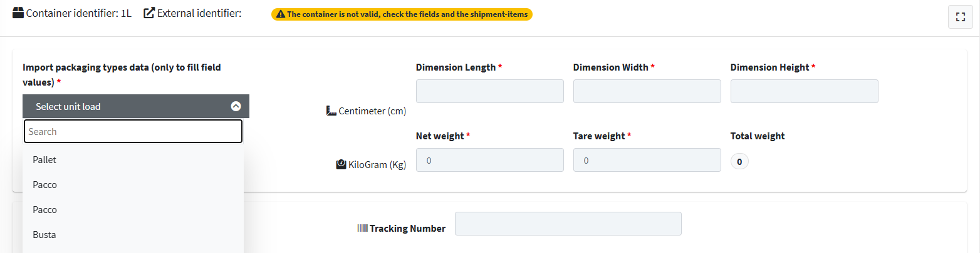This screenshot has height=253, width=980.
Task: Focus the unit load Search box
Action: (x=133, y=131)
